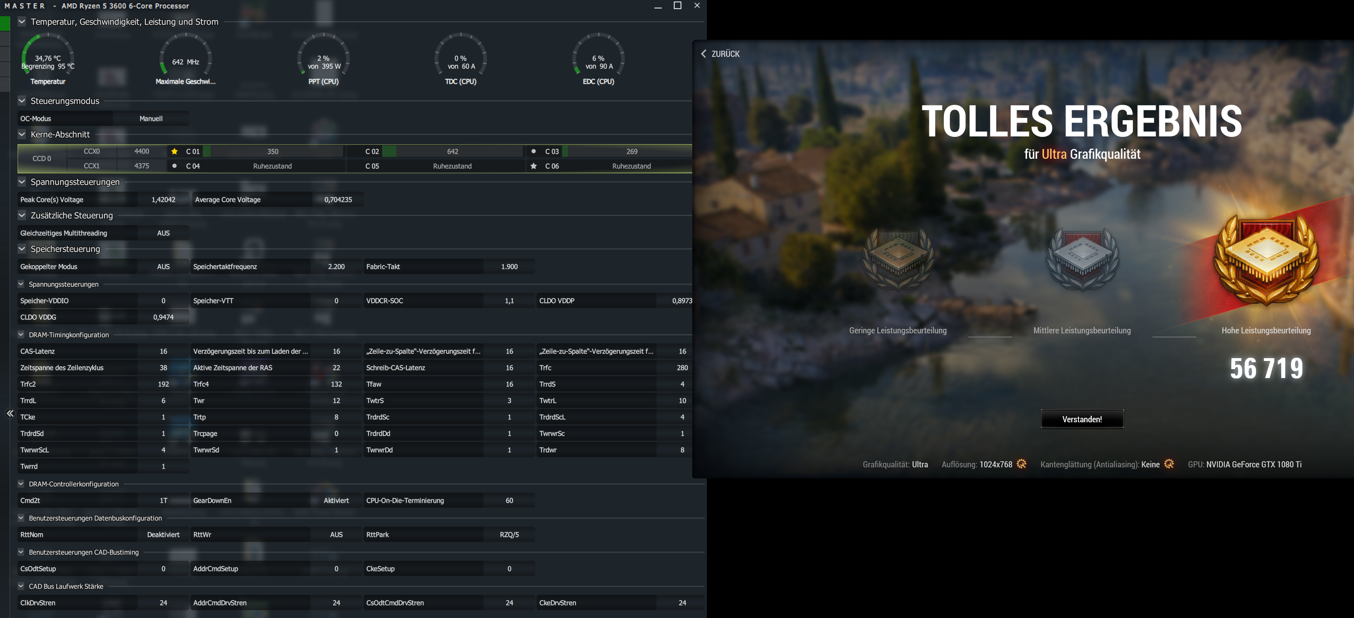Toggle the Gleichzeitiges Multithreading AUS value

coord(163,233)
